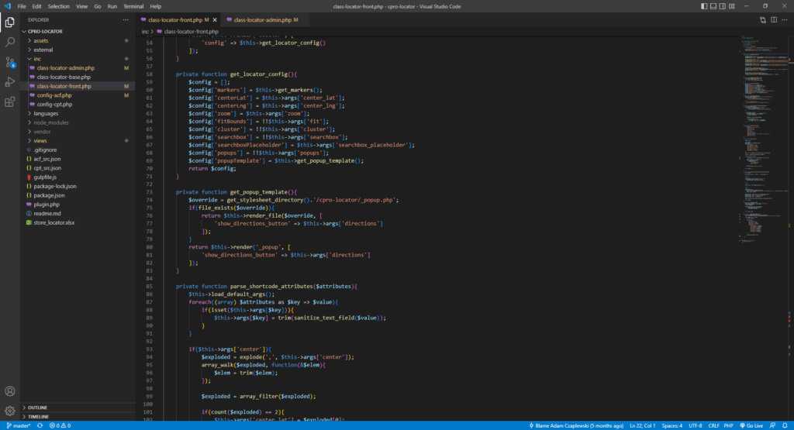
Task: Open the Go menu
Action: [x=97, y=6]
